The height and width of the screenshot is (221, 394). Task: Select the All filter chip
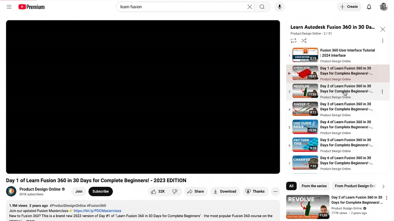pos(291,186)
